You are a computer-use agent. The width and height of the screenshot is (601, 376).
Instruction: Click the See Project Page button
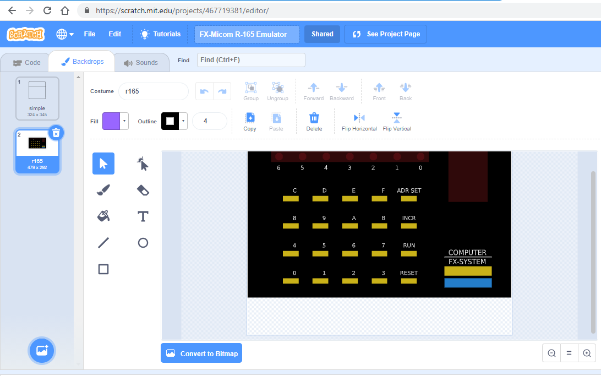[385, 34]
